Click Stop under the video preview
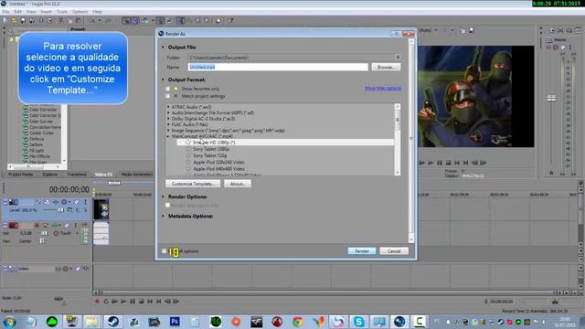The image size is (585, 329). (x=449, y=163)
